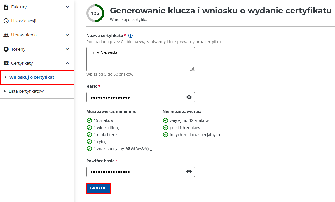Click the Certyfikaty ticket icon
The width and height of the screenshot is (335, 202).
pyautogui.click(x=6, y=63)
